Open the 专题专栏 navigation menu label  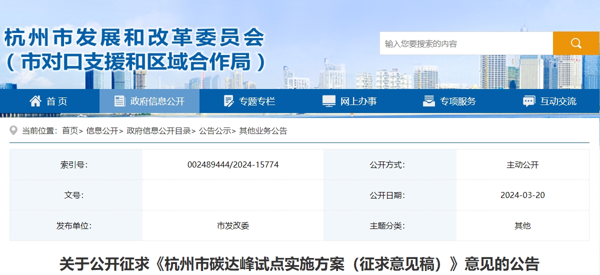pyautogui.click(x=257, y=101)
